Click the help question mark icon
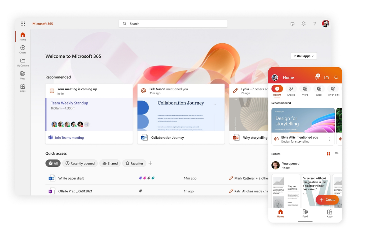 coord(314,24)
